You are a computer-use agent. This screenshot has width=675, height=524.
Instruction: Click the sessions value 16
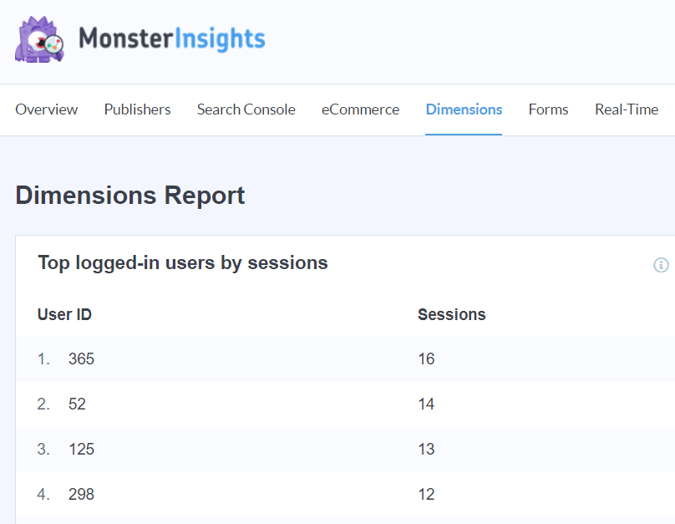click(x=426, y=359)
